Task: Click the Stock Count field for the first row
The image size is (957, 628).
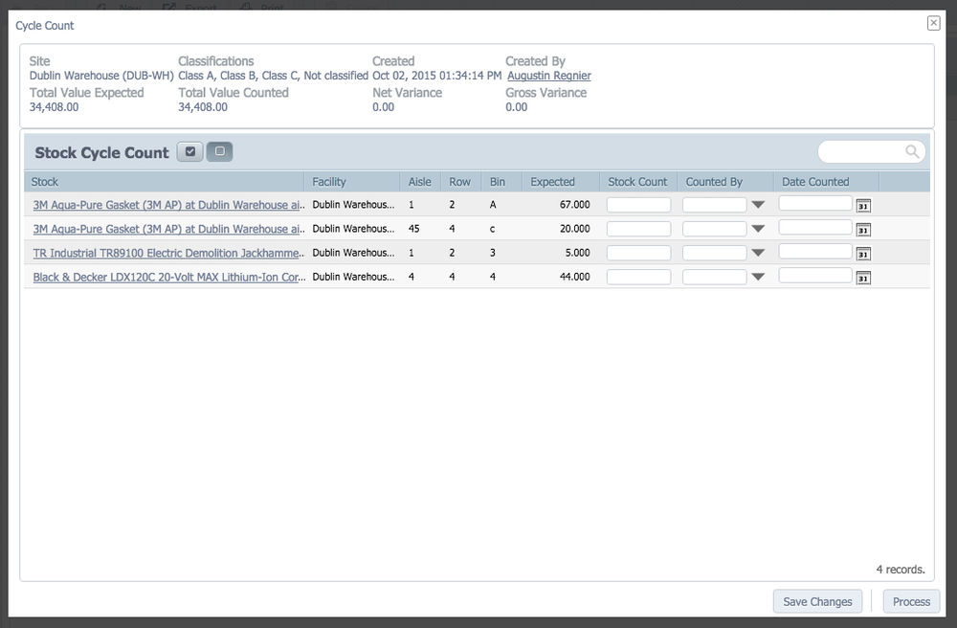Action: pos(638,205)
